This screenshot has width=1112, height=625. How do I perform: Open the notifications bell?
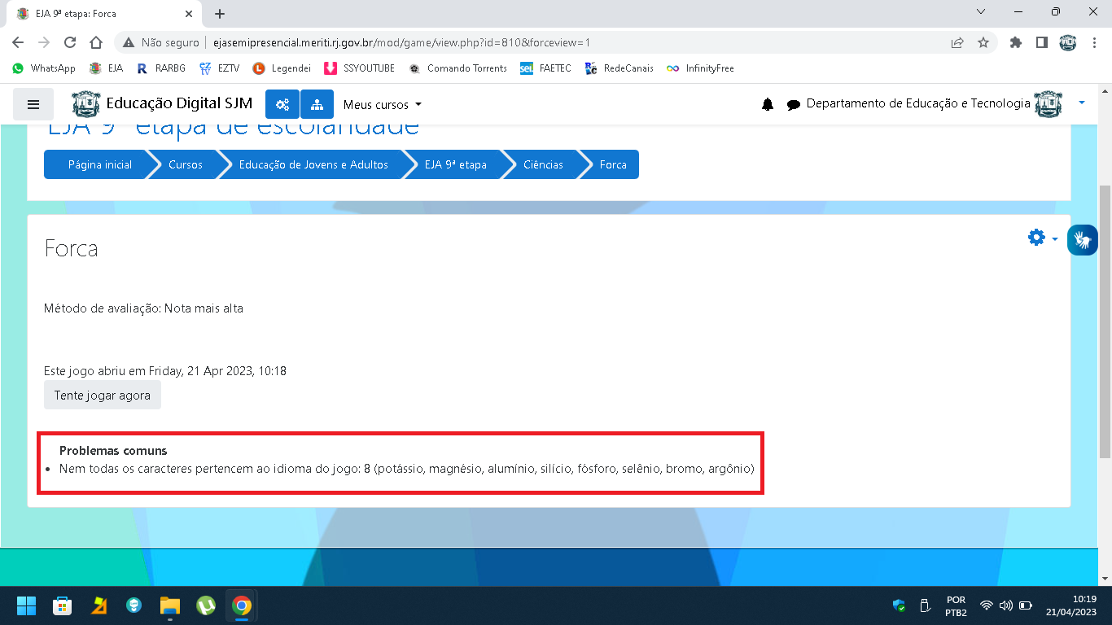click(768, 104)
